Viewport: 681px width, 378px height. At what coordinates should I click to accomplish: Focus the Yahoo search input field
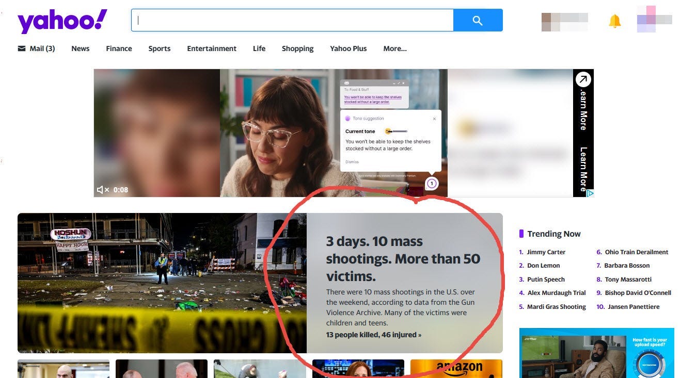292,20
